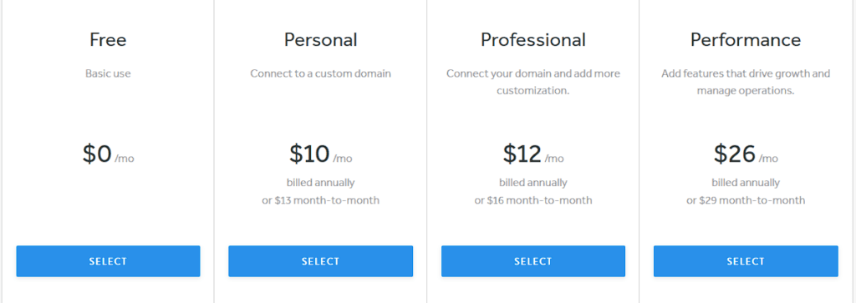Click the Personal plan heading
This screenshot has width=856, height=303.
320,40
